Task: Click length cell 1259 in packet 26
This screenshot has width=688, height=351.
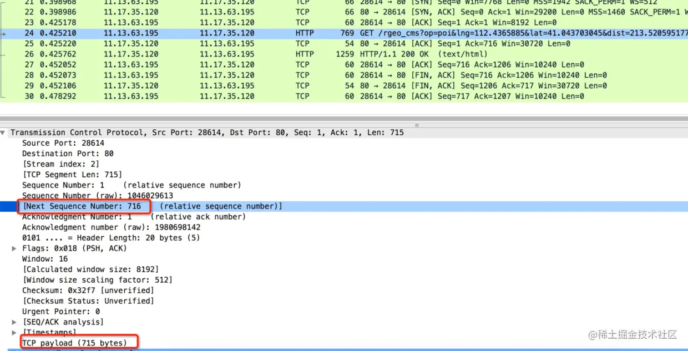Action: [x=345, y=54]
